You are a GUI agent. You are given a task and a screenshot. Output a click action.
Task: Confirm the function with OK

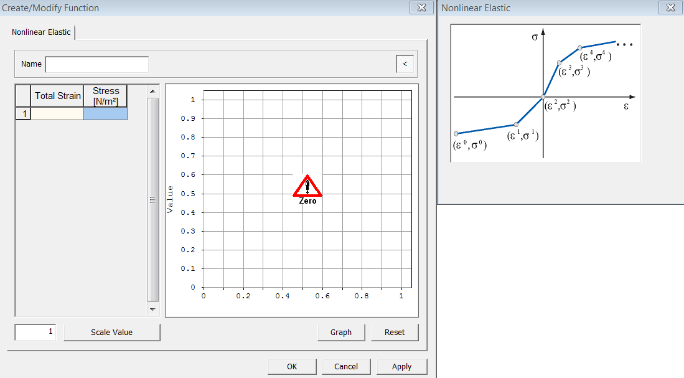pyautogui.click(x=291, y=366)
